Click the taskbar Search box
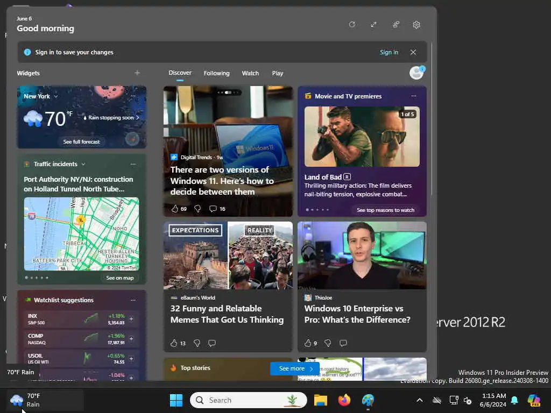The width and height of the screenshot is (551, 413). (249, 400)
